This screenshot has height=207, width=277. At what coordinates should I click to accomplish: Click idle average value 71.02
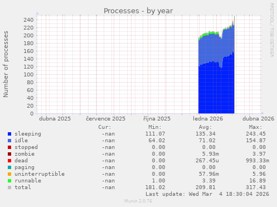pos(207,141)
